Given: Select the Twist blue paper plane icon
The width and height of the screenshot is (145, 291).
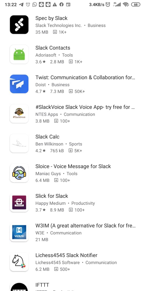Looking at the screenshot, I should pyautogui.click(x=19, y=84).
